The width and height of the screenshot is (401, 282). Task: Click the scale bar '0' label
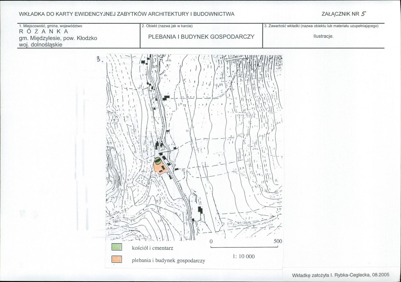[x=211, y=241]
